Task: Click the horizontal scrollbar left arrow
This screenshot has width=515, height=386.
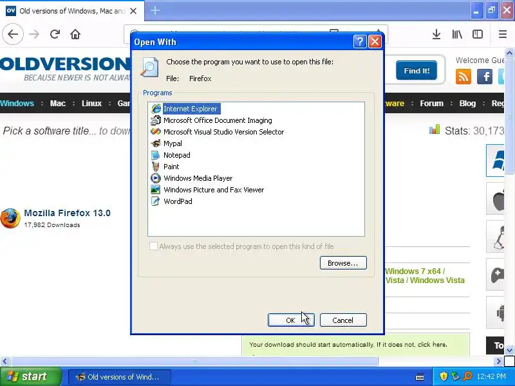Action: pos(5,362)
